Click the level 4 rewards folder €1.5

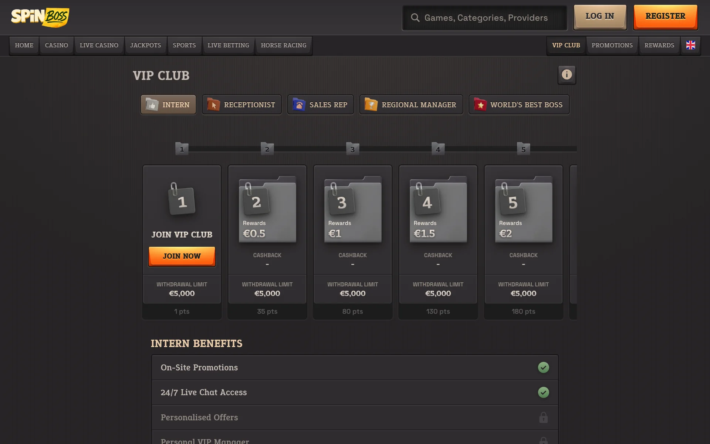(x=438, y=209)
